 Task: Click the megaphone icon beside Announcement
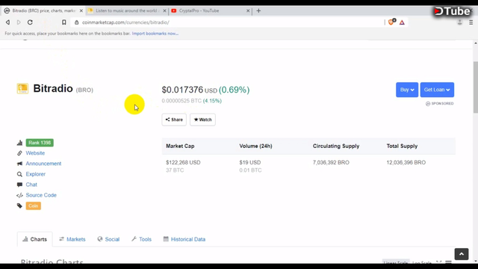pyautogui.click(x=19, y=164)
